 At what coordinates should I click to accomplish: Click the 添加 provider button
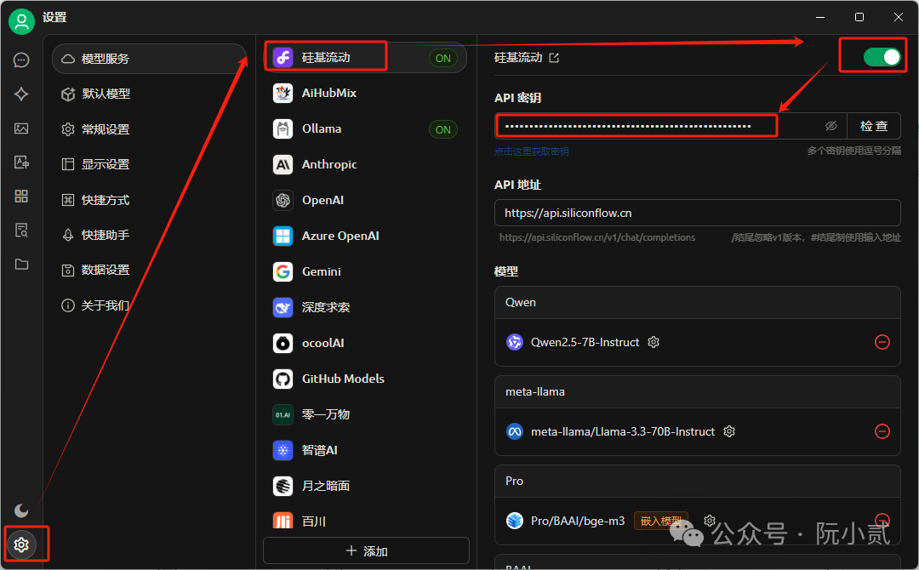(x=366, y=550)
